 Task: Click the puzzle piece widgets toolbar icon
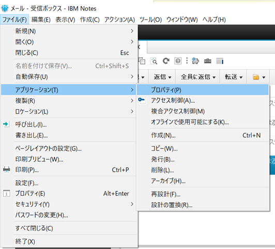(195, 61)
